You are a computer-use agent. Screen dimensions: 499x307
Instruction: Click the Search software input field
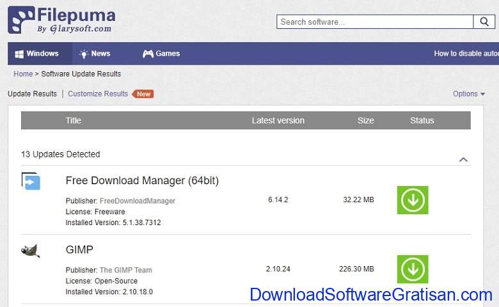pos(375,22)
